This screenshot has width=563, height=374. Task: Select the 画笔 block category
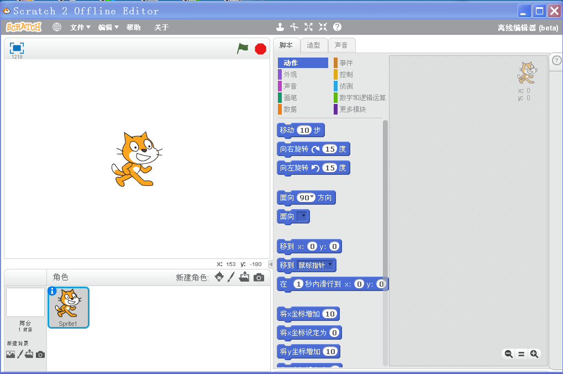click(x=303, y=97)
